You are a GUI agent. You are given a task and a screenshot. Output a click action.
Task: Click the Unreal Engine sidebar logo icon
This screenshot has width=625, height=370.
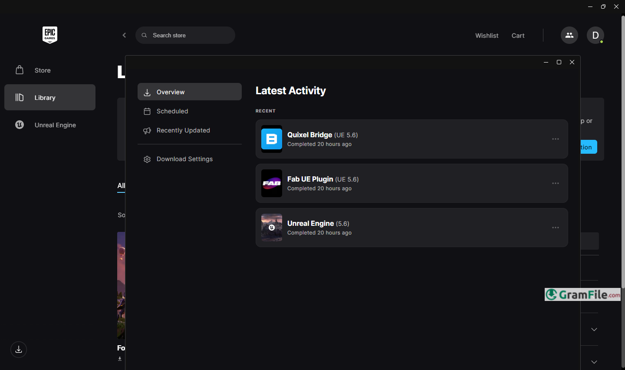coord(20,125)
